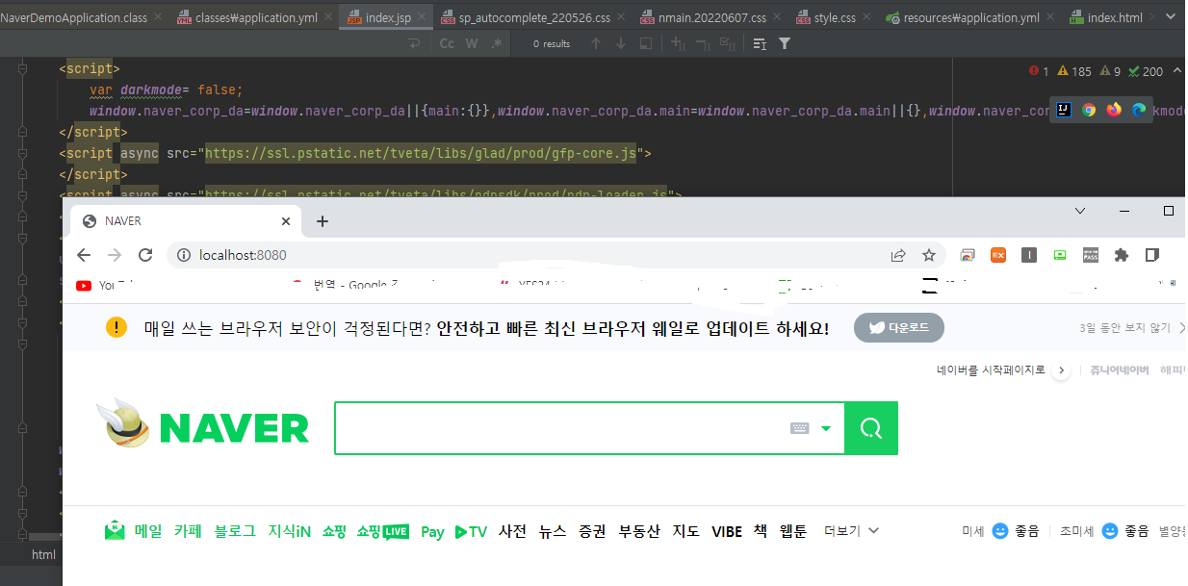The width and height of the screenshot is (1188, 586).
Task: Open the classes application.yml tab
Action: point(254,17)
